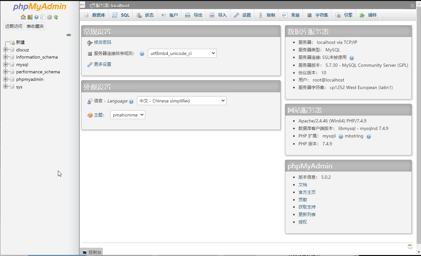Open the language dropdown showing Chinese simplified
421x256 pixels.
[182, 101]
